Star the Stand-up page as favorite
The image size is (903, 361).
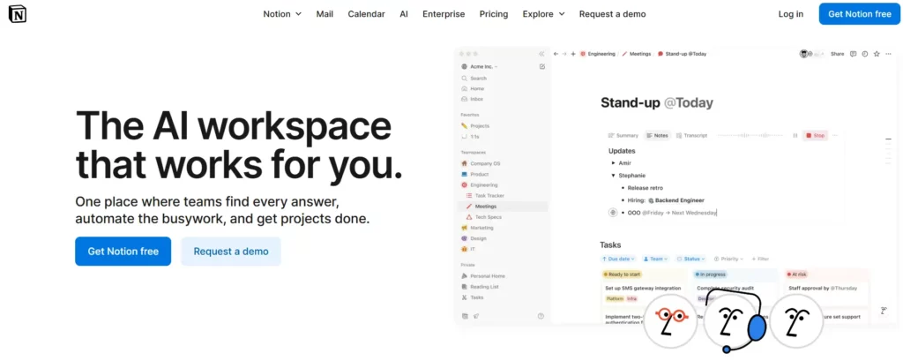[x=877, y=54]
